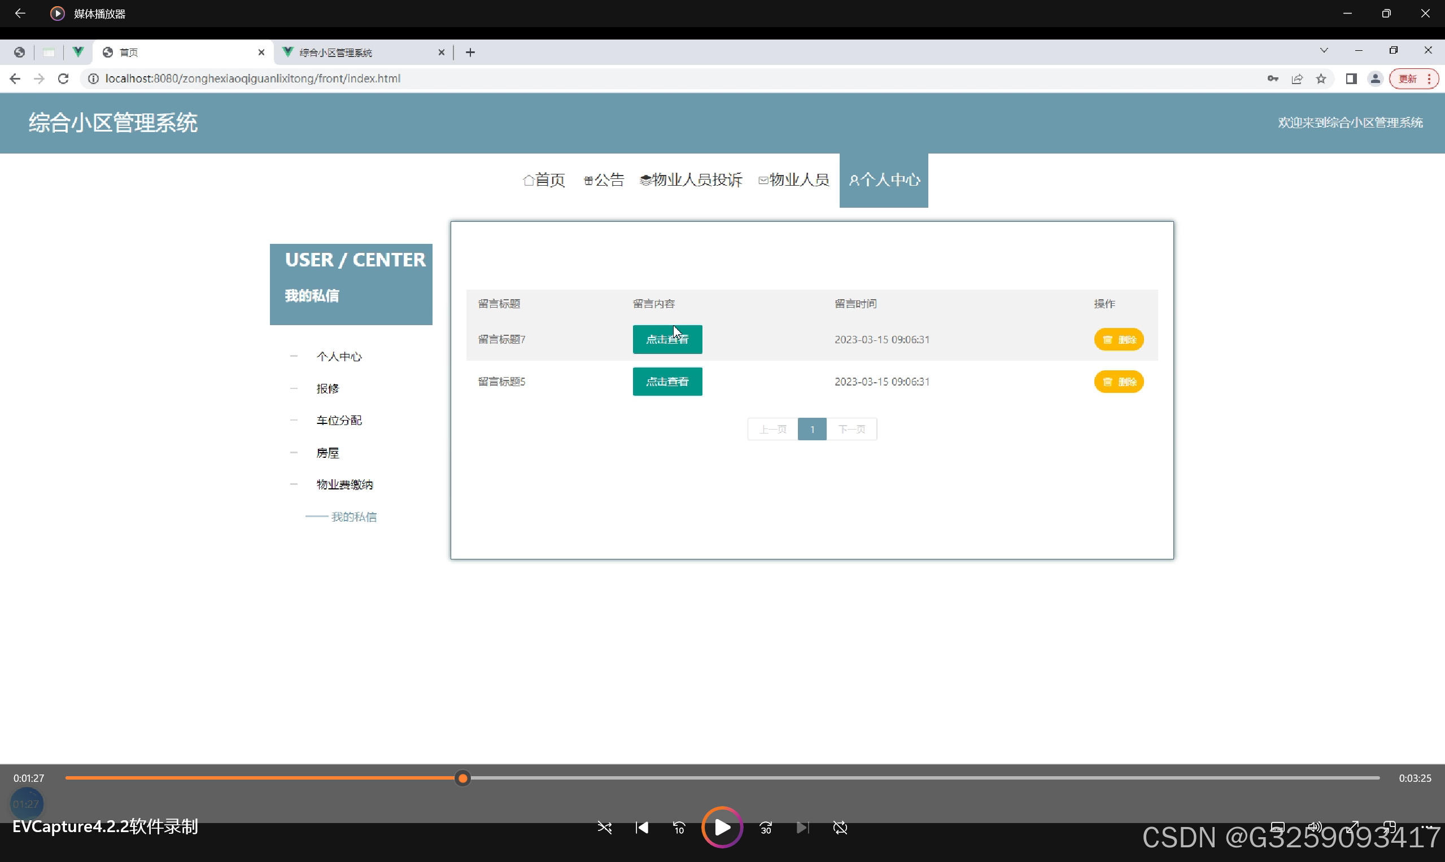Skip back 10 seconds

click(x=679, y=827)
